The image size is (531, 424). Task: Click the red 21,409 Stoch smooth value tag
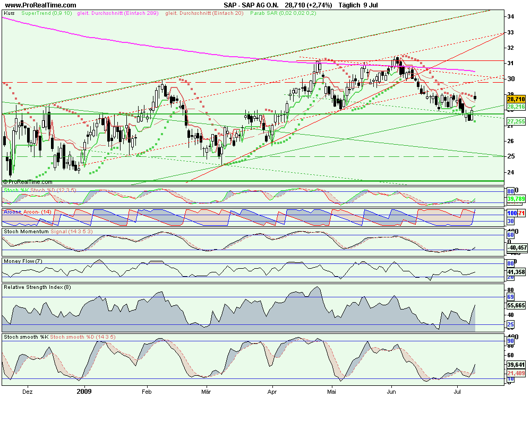(x=516, y=373)
